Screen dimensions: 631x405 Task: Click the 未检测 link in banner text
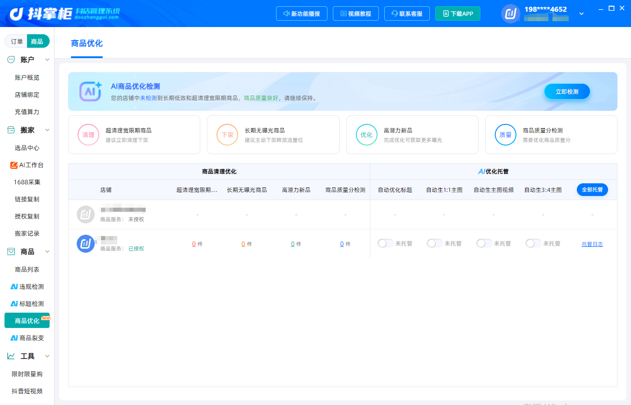pyautogui.click(x=148, y=98)
